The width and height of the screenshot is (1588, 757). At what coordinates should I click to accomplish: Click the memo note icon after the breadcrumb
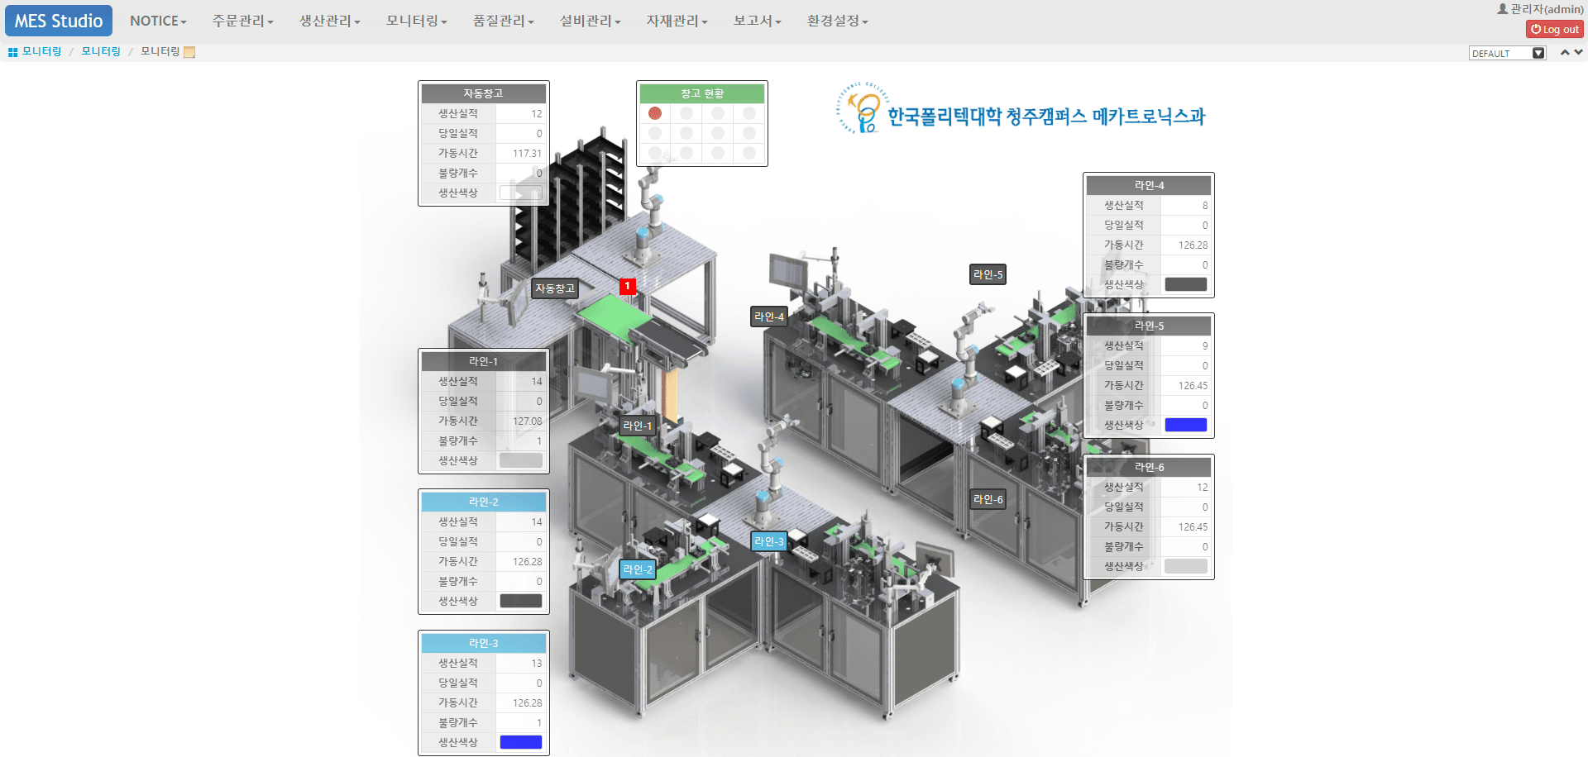[189, 51]
